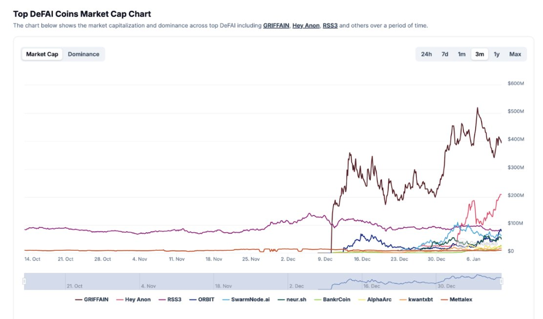Switch chart to 1y range

(497, 54)
